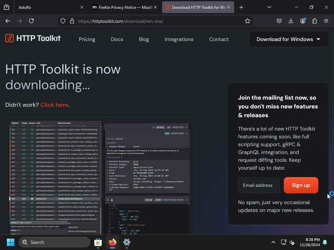Bookmark this page with star icon
The height and width of the screenshot is (250, 334).
click(247, 21)
